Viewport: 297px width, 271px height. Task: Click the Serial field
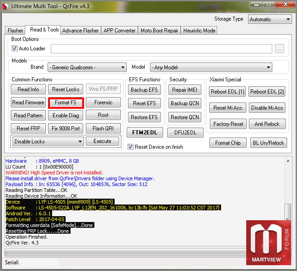point(39,262)
